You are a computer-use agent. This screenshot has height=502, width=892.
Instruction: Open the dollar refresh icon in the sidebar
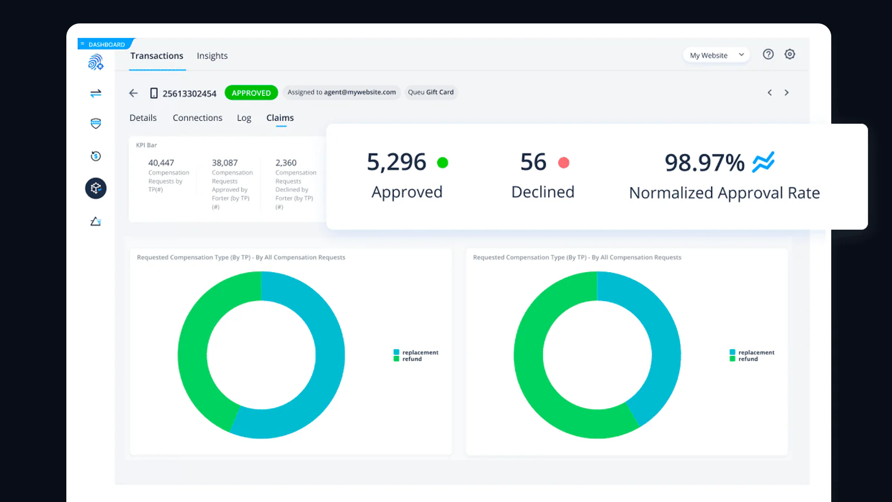point(96,156)
